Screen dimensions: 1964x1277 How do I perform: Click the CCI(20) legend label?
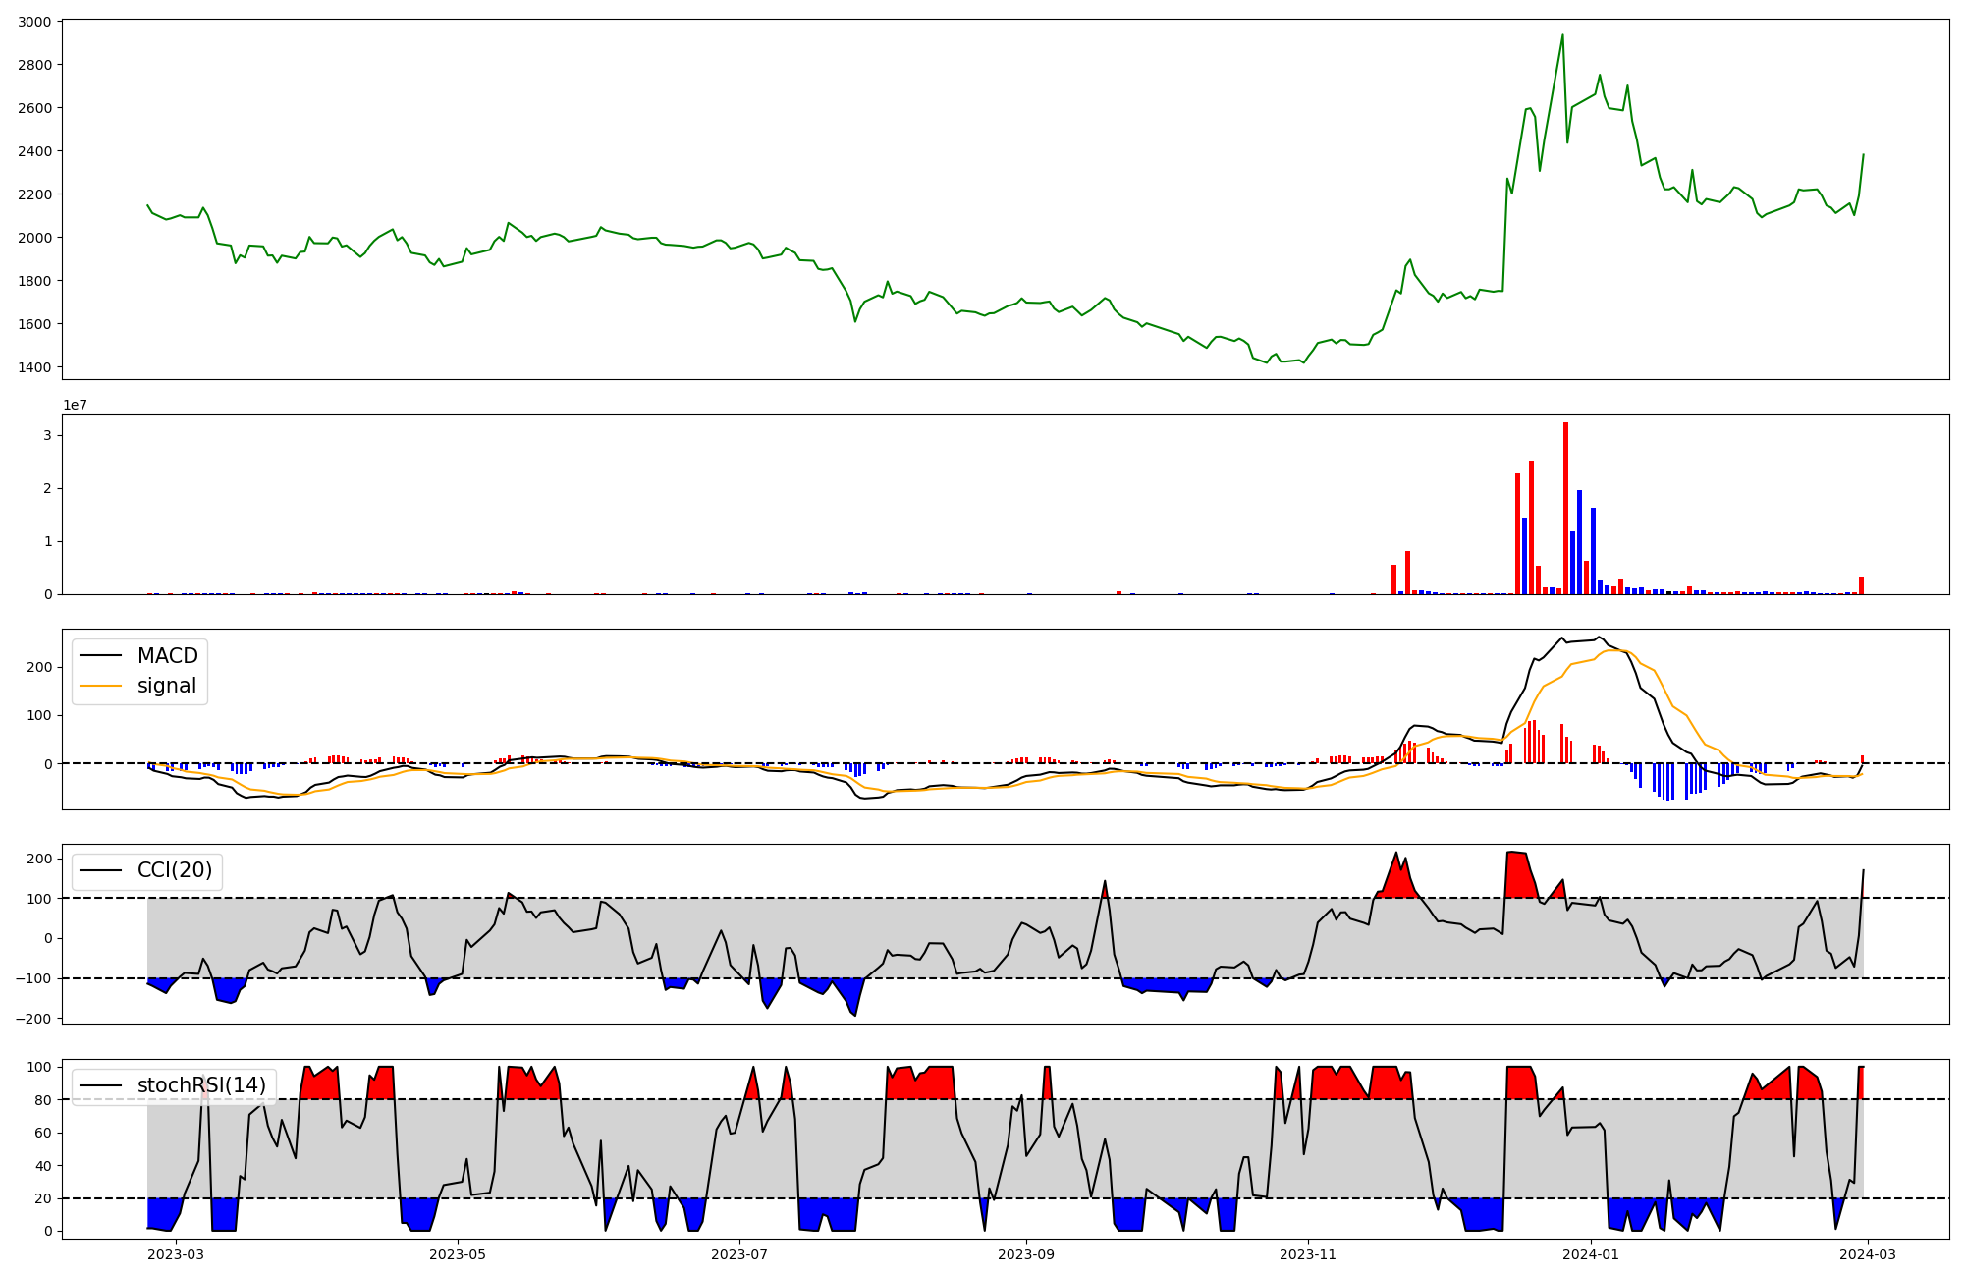click(x=175, y=870)
